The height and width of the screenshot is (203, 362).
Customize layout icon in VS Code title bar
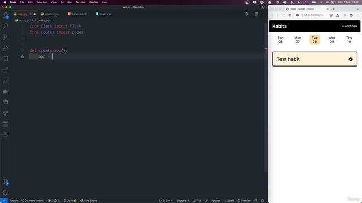tap(262, 7)
